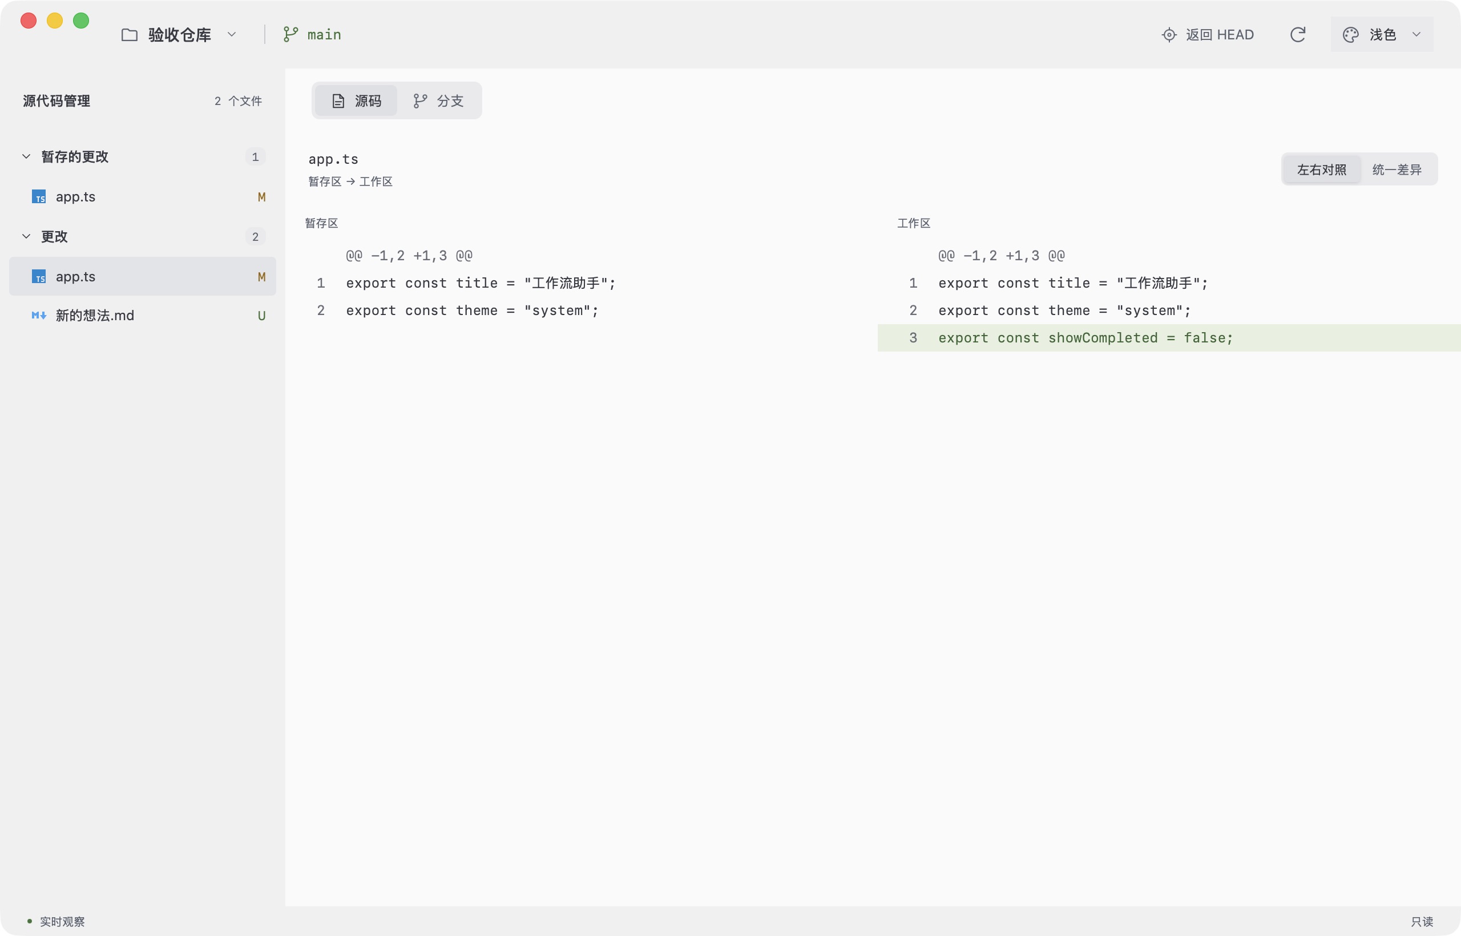Viewport: 1461px width, 936px height.
Task: Click the theme line in the 暂存区 pane
Action: 472,310
